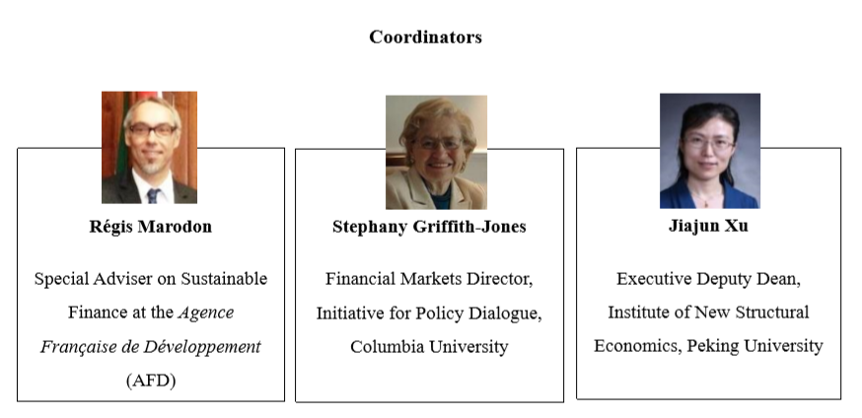862x418 pixels.
Task: Click the '(AFD)' abbreviation
Action: pos(151,381)
